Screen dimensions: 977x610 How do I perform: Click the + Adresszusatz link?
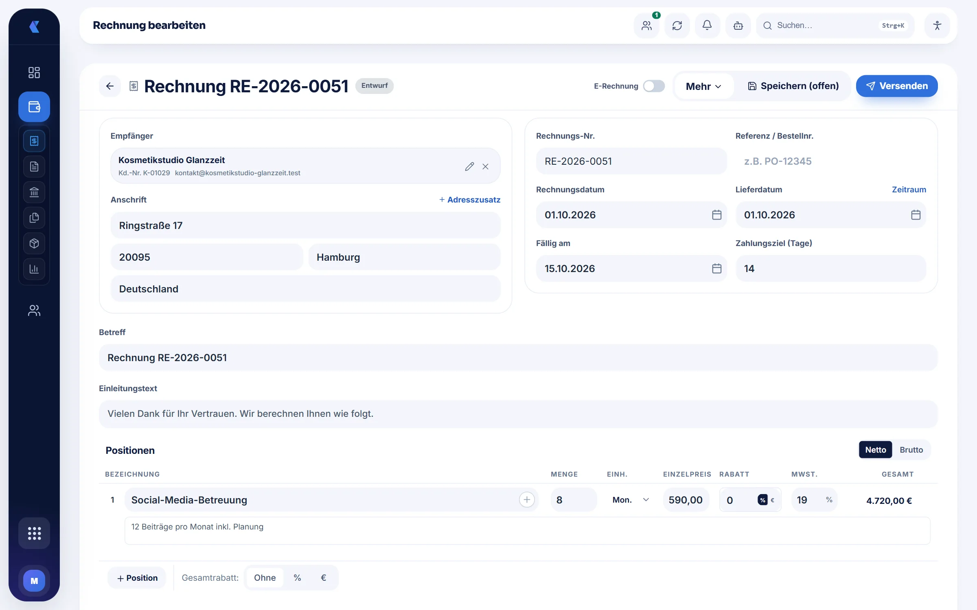click(470, 200)
